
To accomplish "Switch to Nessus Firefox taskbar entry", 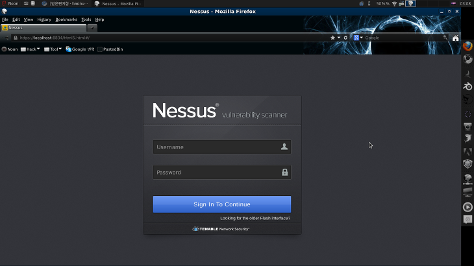I will pyautogui.click(x=118, y=4).
